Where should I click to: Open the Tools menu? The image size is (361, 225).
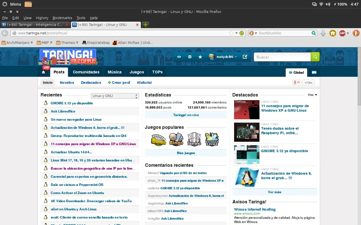(81, 18)
